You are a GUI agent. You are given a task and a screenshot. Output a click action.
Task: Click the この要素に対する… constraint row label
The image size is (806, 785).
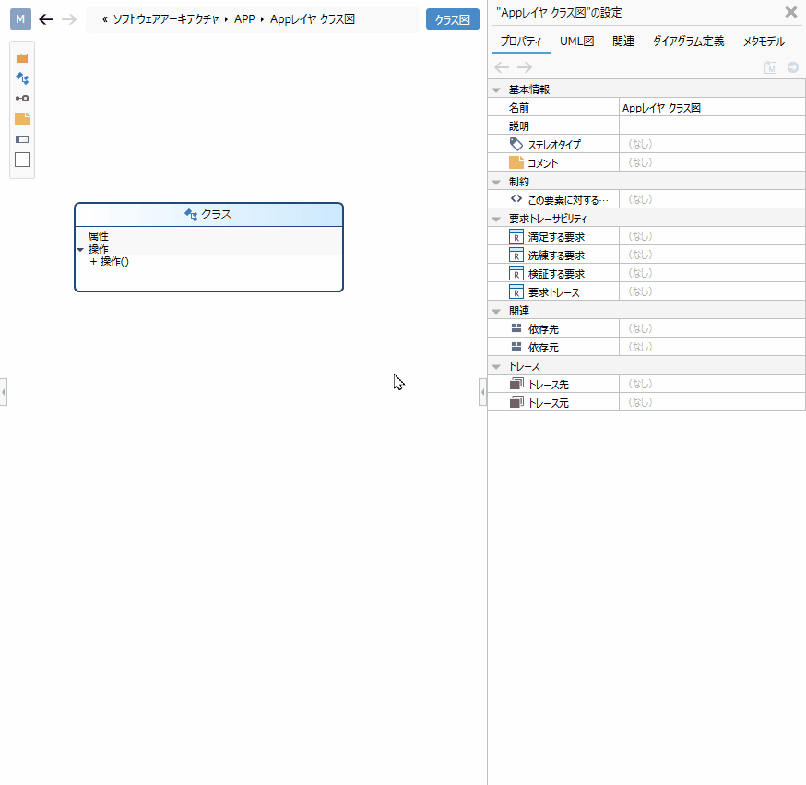568,200
